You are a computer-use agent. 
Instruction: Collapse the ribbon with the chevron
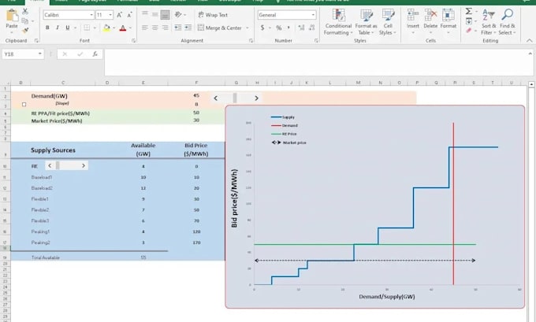tap(529, 41)
